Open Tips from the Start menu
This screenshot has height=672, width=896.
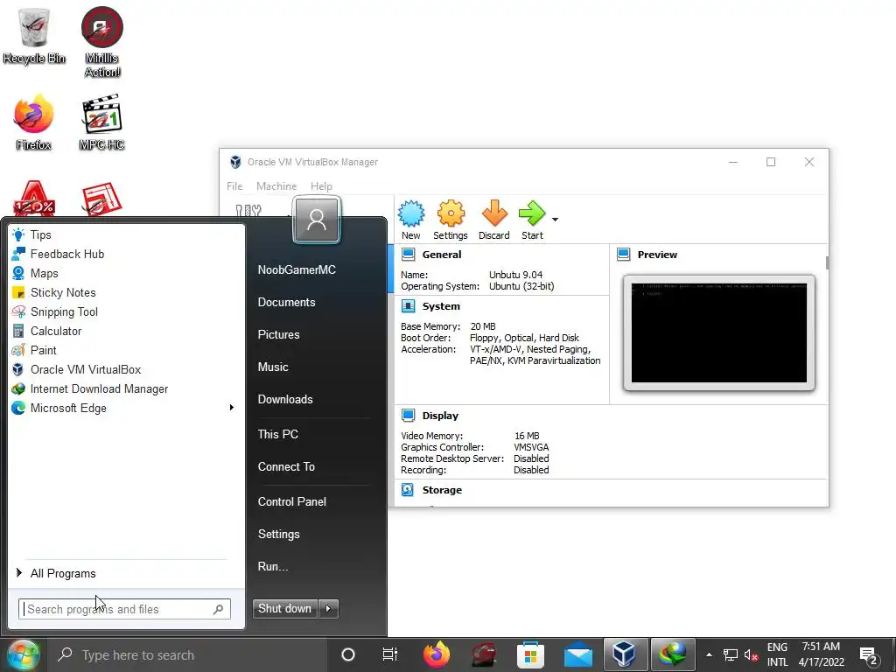point(124,234)
